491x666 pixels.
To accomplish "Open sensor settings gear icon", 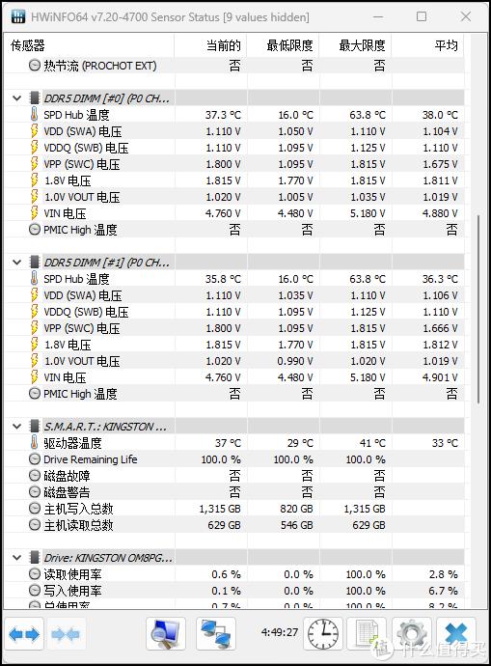I will tap(411, 634).
